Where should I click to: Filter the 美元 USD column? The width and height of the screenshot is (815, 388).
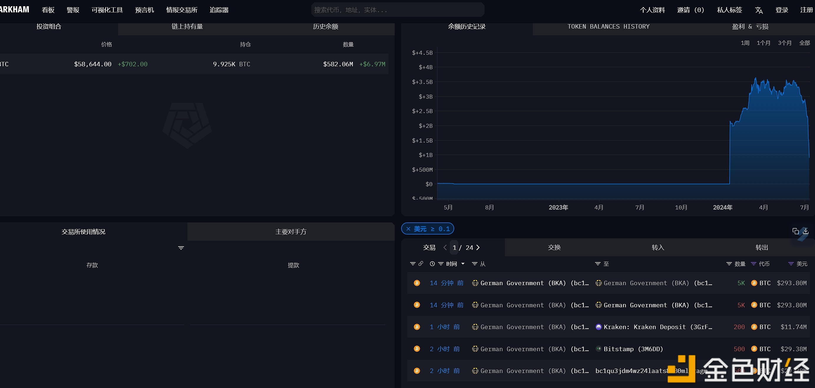click(791, 264)
